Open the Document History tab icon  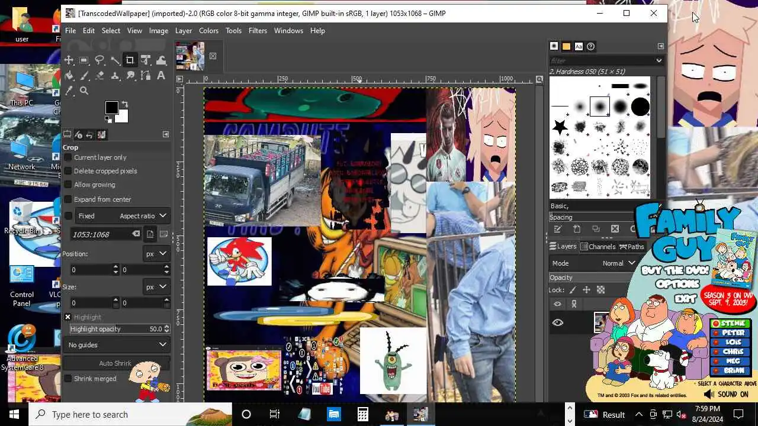[x=590, y=46]
